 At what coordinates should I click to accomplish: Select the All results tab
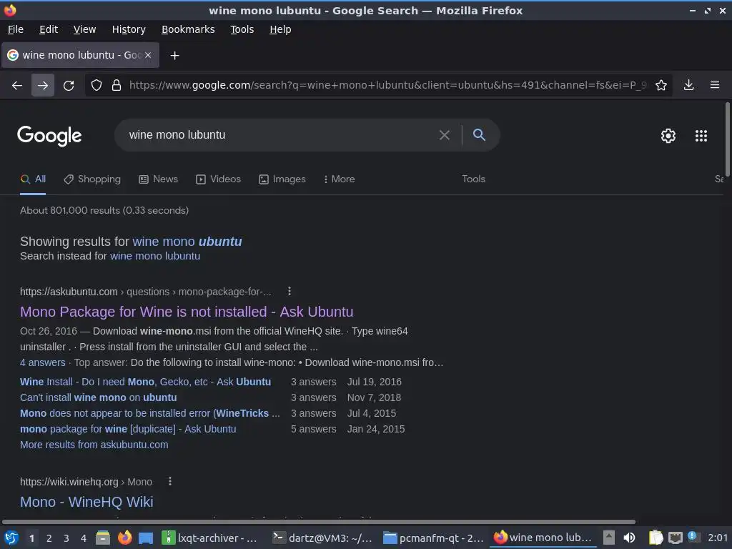point(33,179)
